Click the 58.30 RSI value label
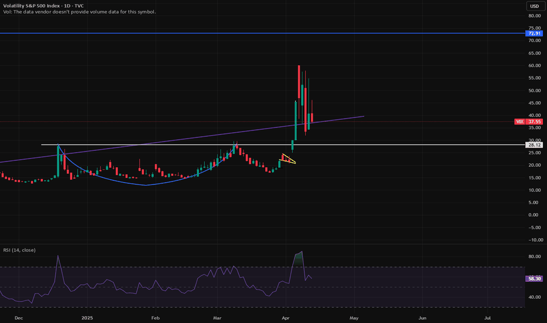The width and height of the screenshot is (547, 323). [534, 278]
